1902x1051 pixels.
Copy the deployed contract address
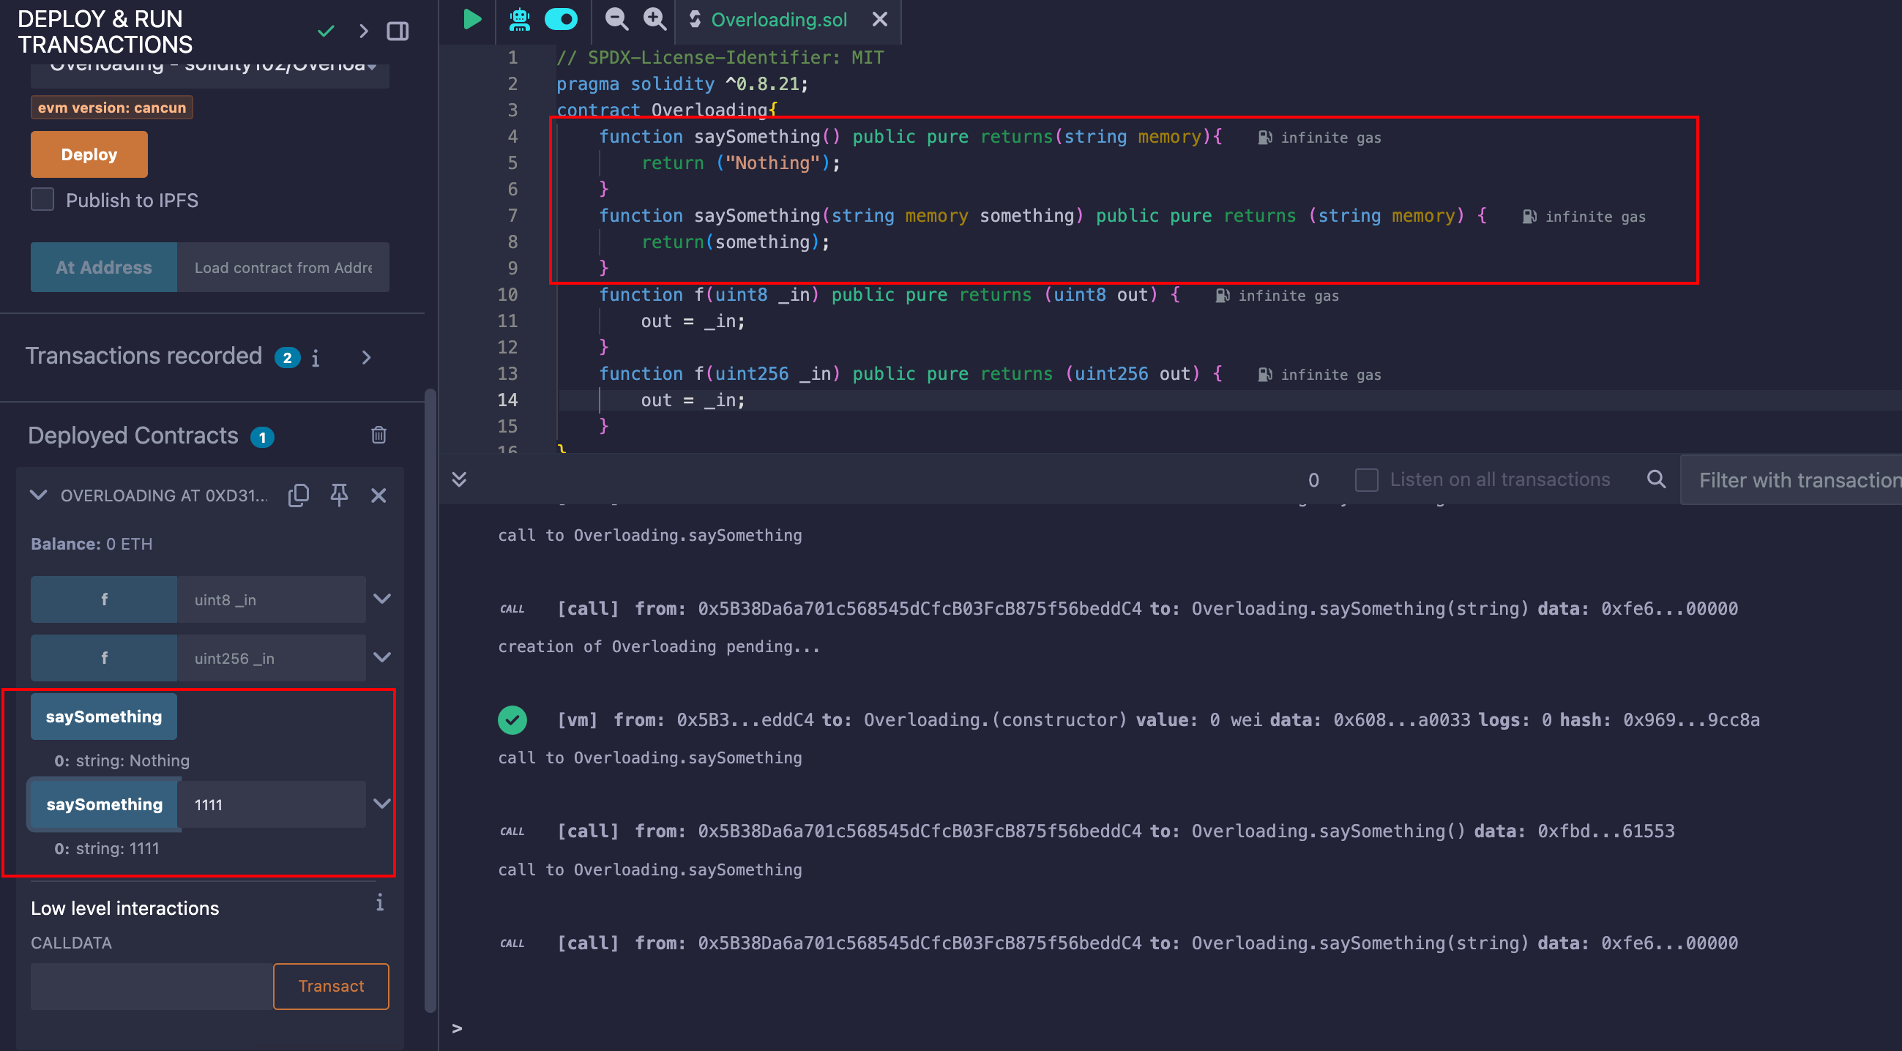(298, 495)
